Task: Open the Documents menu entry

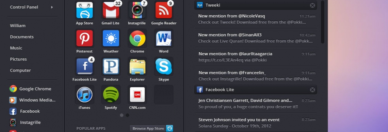Action: click(22, 37)
